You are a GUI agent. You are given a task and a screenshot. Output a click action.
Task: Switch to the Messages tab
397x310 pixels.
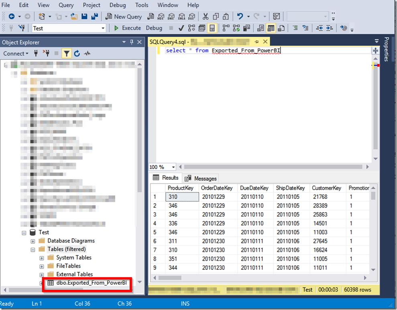[201, 179]
